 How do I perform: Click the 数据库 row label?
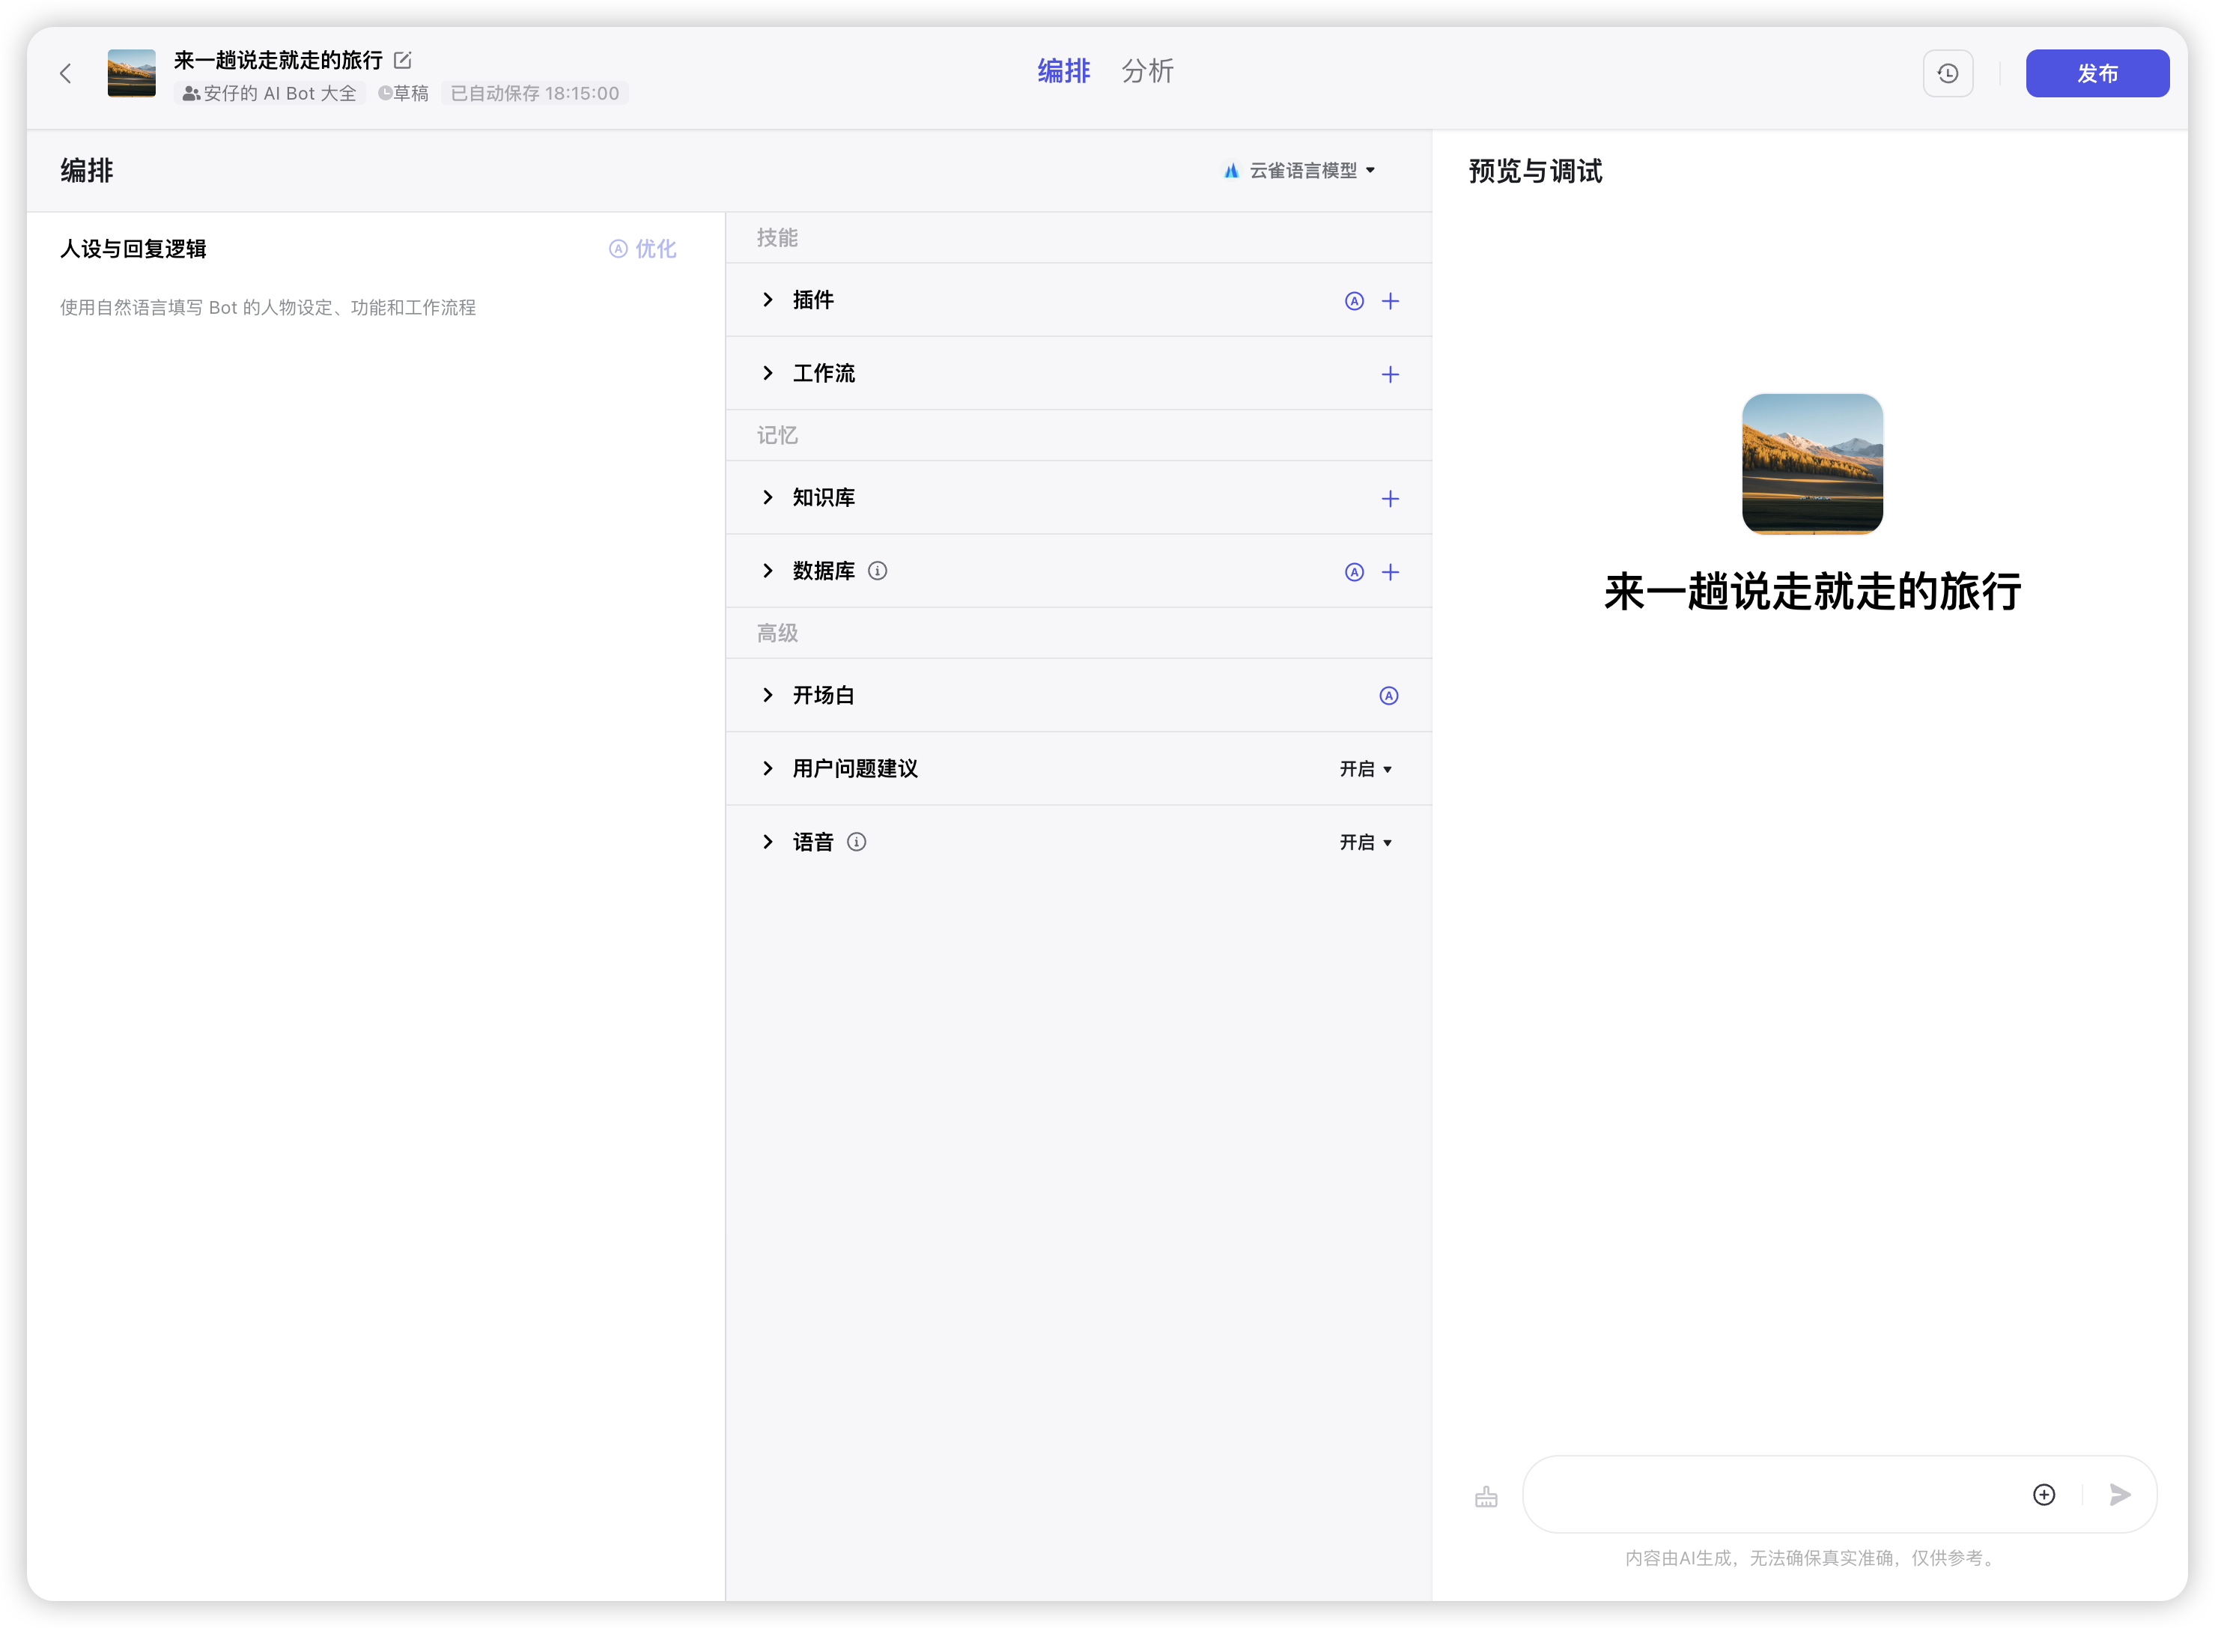(824, 571)
